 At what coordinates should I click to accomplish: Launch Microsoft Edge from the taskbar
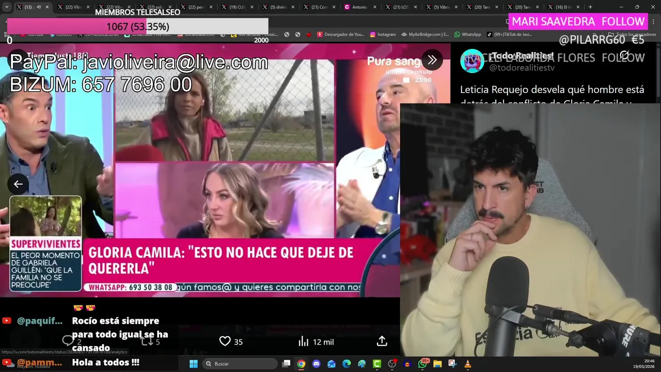pos(347,364)
